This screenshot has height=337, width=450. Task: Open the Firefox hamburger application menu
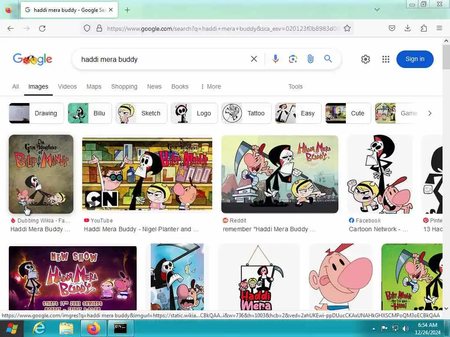(x=439, y=28)
